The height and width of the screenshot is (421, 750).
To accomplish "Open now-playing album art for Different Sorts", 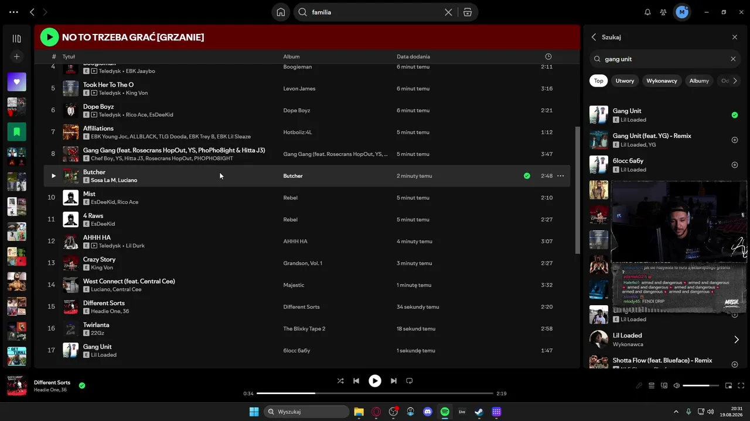I will click(x=16, y=386).
